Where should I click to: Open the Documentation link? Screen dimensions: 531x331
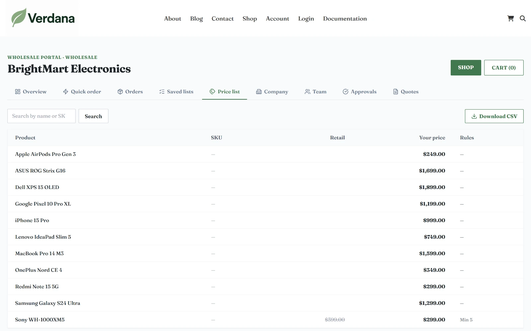(345, 19)
